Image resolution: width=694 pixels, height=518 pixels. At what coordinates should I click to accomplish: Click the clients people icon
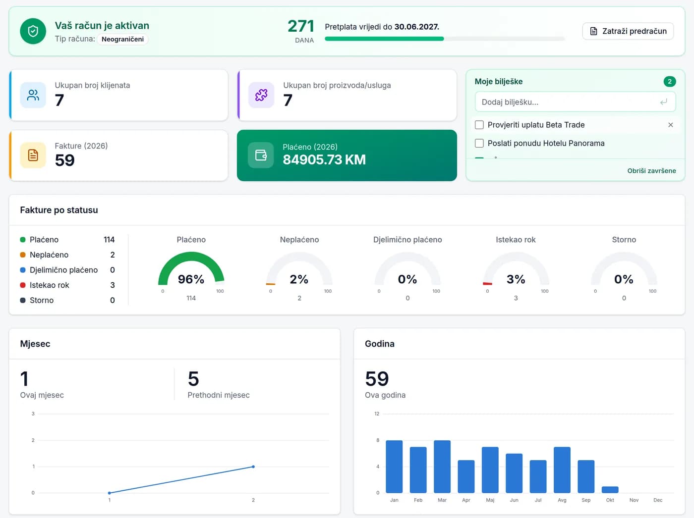point(33,95)
